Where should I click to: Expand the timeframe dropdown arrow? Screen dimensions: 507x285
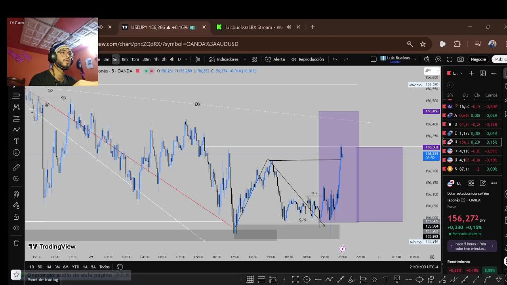point(186,59)
